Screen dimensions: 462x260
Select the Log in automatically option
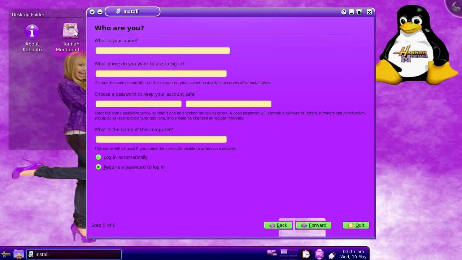(122, 157)
